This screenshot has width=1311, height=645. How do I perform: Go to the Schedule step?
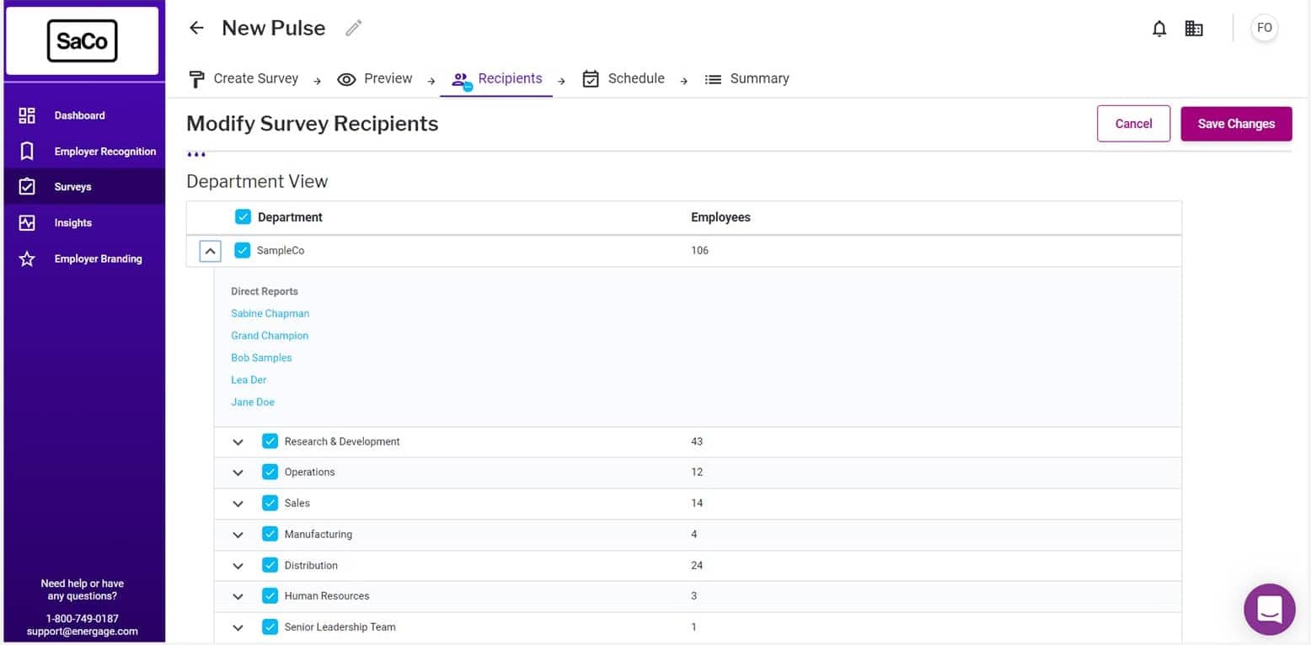point(623,79)
